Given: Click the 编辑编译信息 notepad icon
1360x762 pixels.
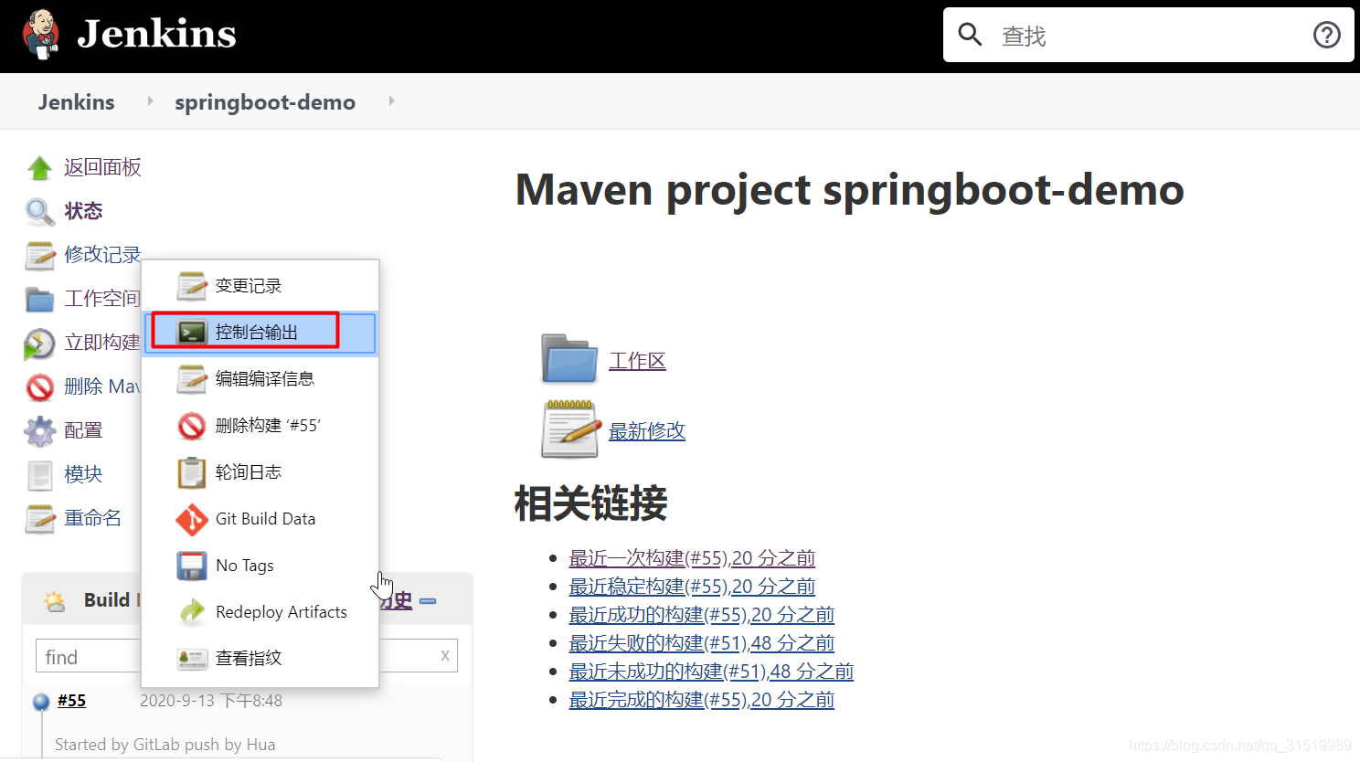Looking at the screenshot, I should (192, 378).
